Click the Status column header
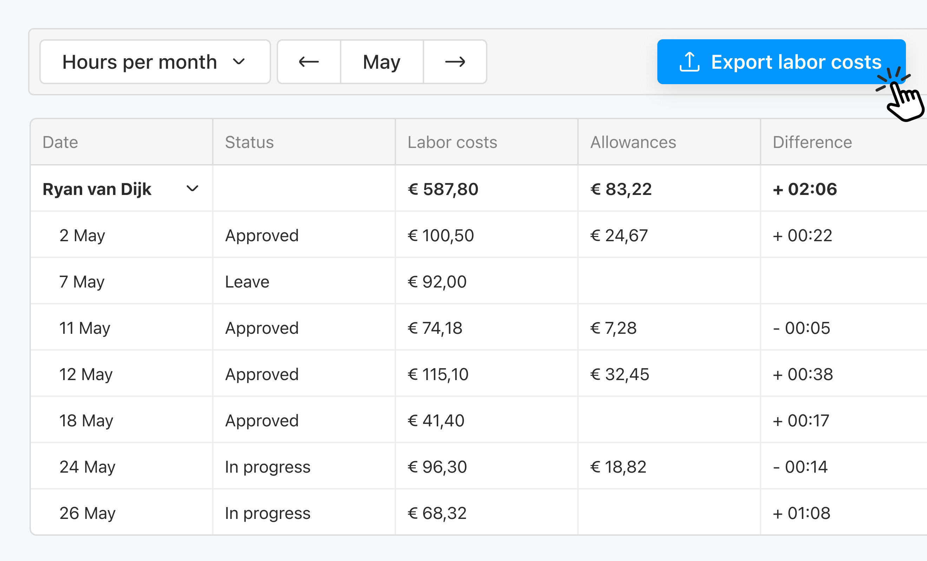 tap(249, 142)
